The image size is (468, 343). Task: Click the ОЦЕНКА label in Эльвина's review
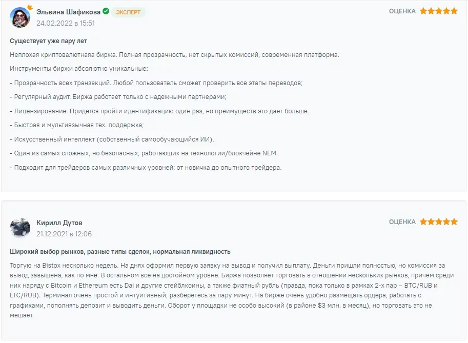[402, 11]
